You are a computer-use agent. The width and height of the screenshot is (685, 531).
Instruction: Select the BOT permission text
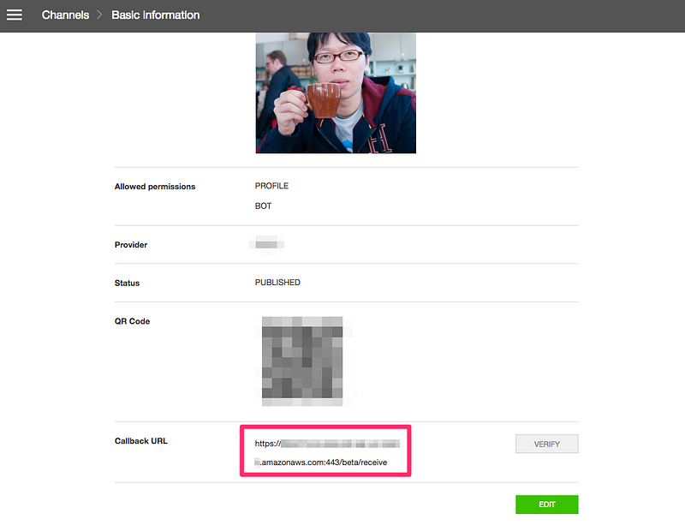(x=264, y=206)
